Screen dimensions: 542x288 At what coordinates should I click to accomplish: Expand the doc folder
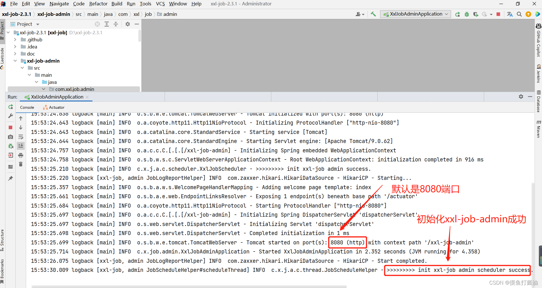click(15, 54)
